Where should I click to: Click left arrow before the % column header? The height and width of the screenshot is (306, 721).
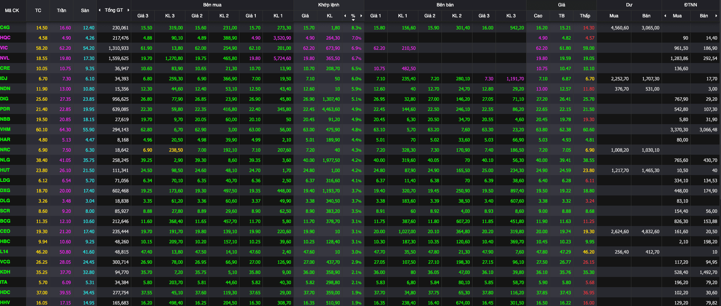pyautogui.click(x=345, y=16)
